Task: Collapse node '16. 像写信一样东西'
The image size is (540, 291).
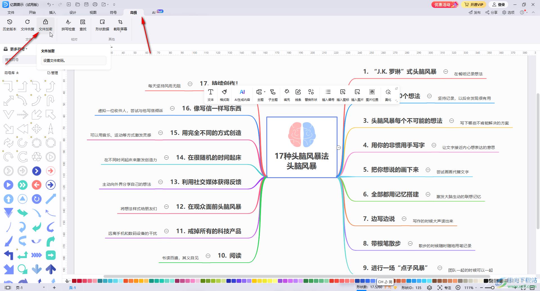Action: [x=172, y=108]
